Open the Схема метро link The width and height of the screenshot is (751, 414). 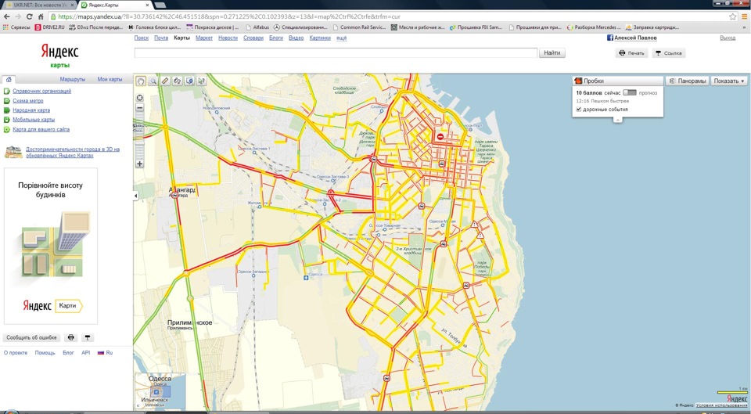coord(28,101)
